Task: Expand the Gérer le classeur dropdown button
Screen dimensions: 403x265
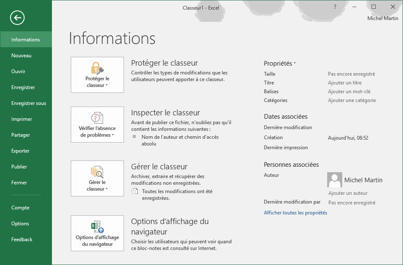Action: click(x=97, y=186)
